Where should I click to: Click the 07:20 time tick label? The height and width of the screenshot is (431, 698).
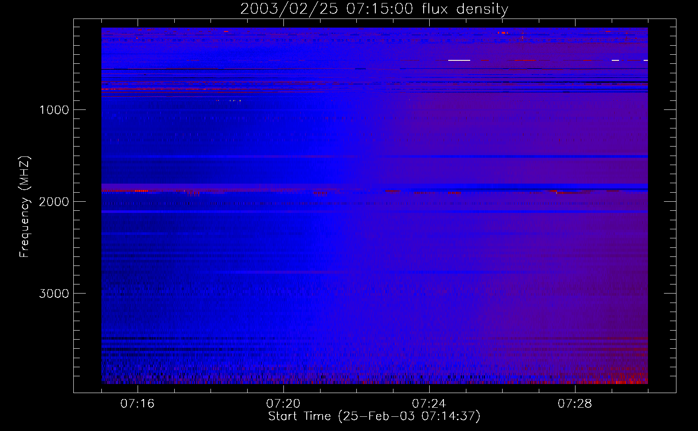click(x=283, y=404)
